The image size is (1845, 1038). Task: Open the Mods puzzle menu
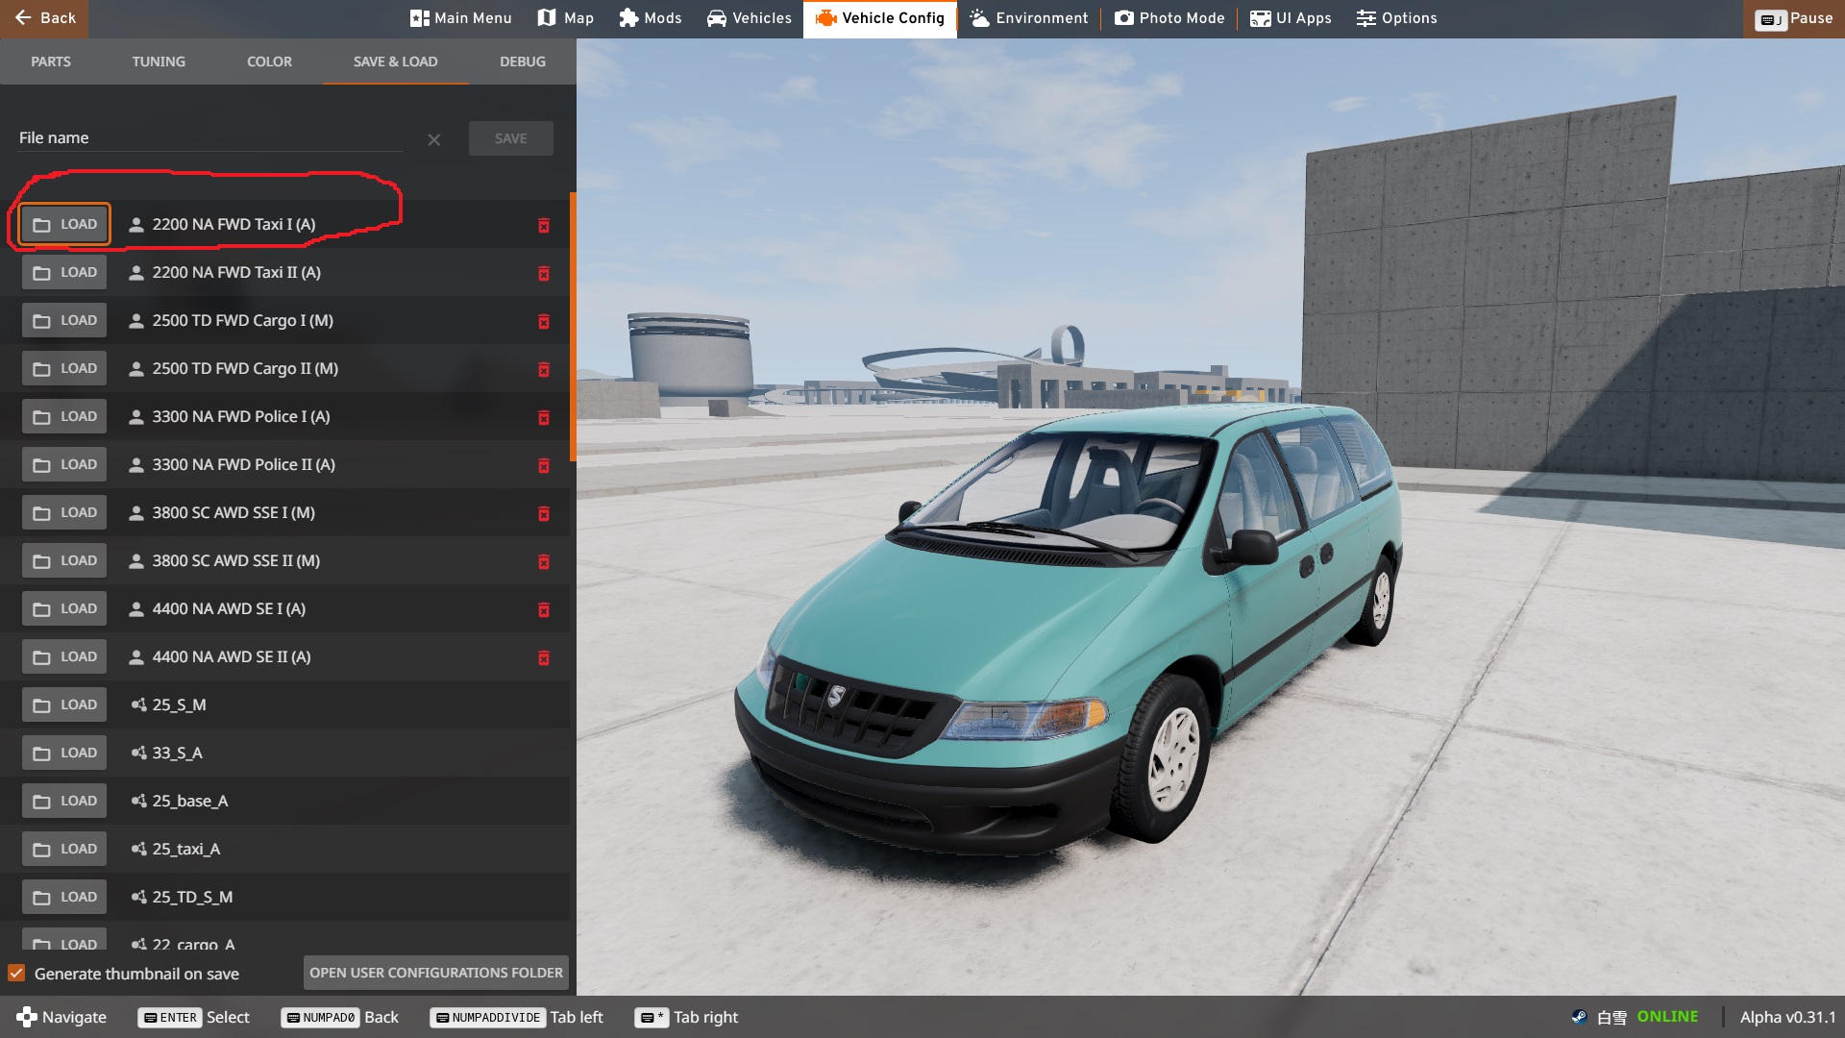pos(651,18)
